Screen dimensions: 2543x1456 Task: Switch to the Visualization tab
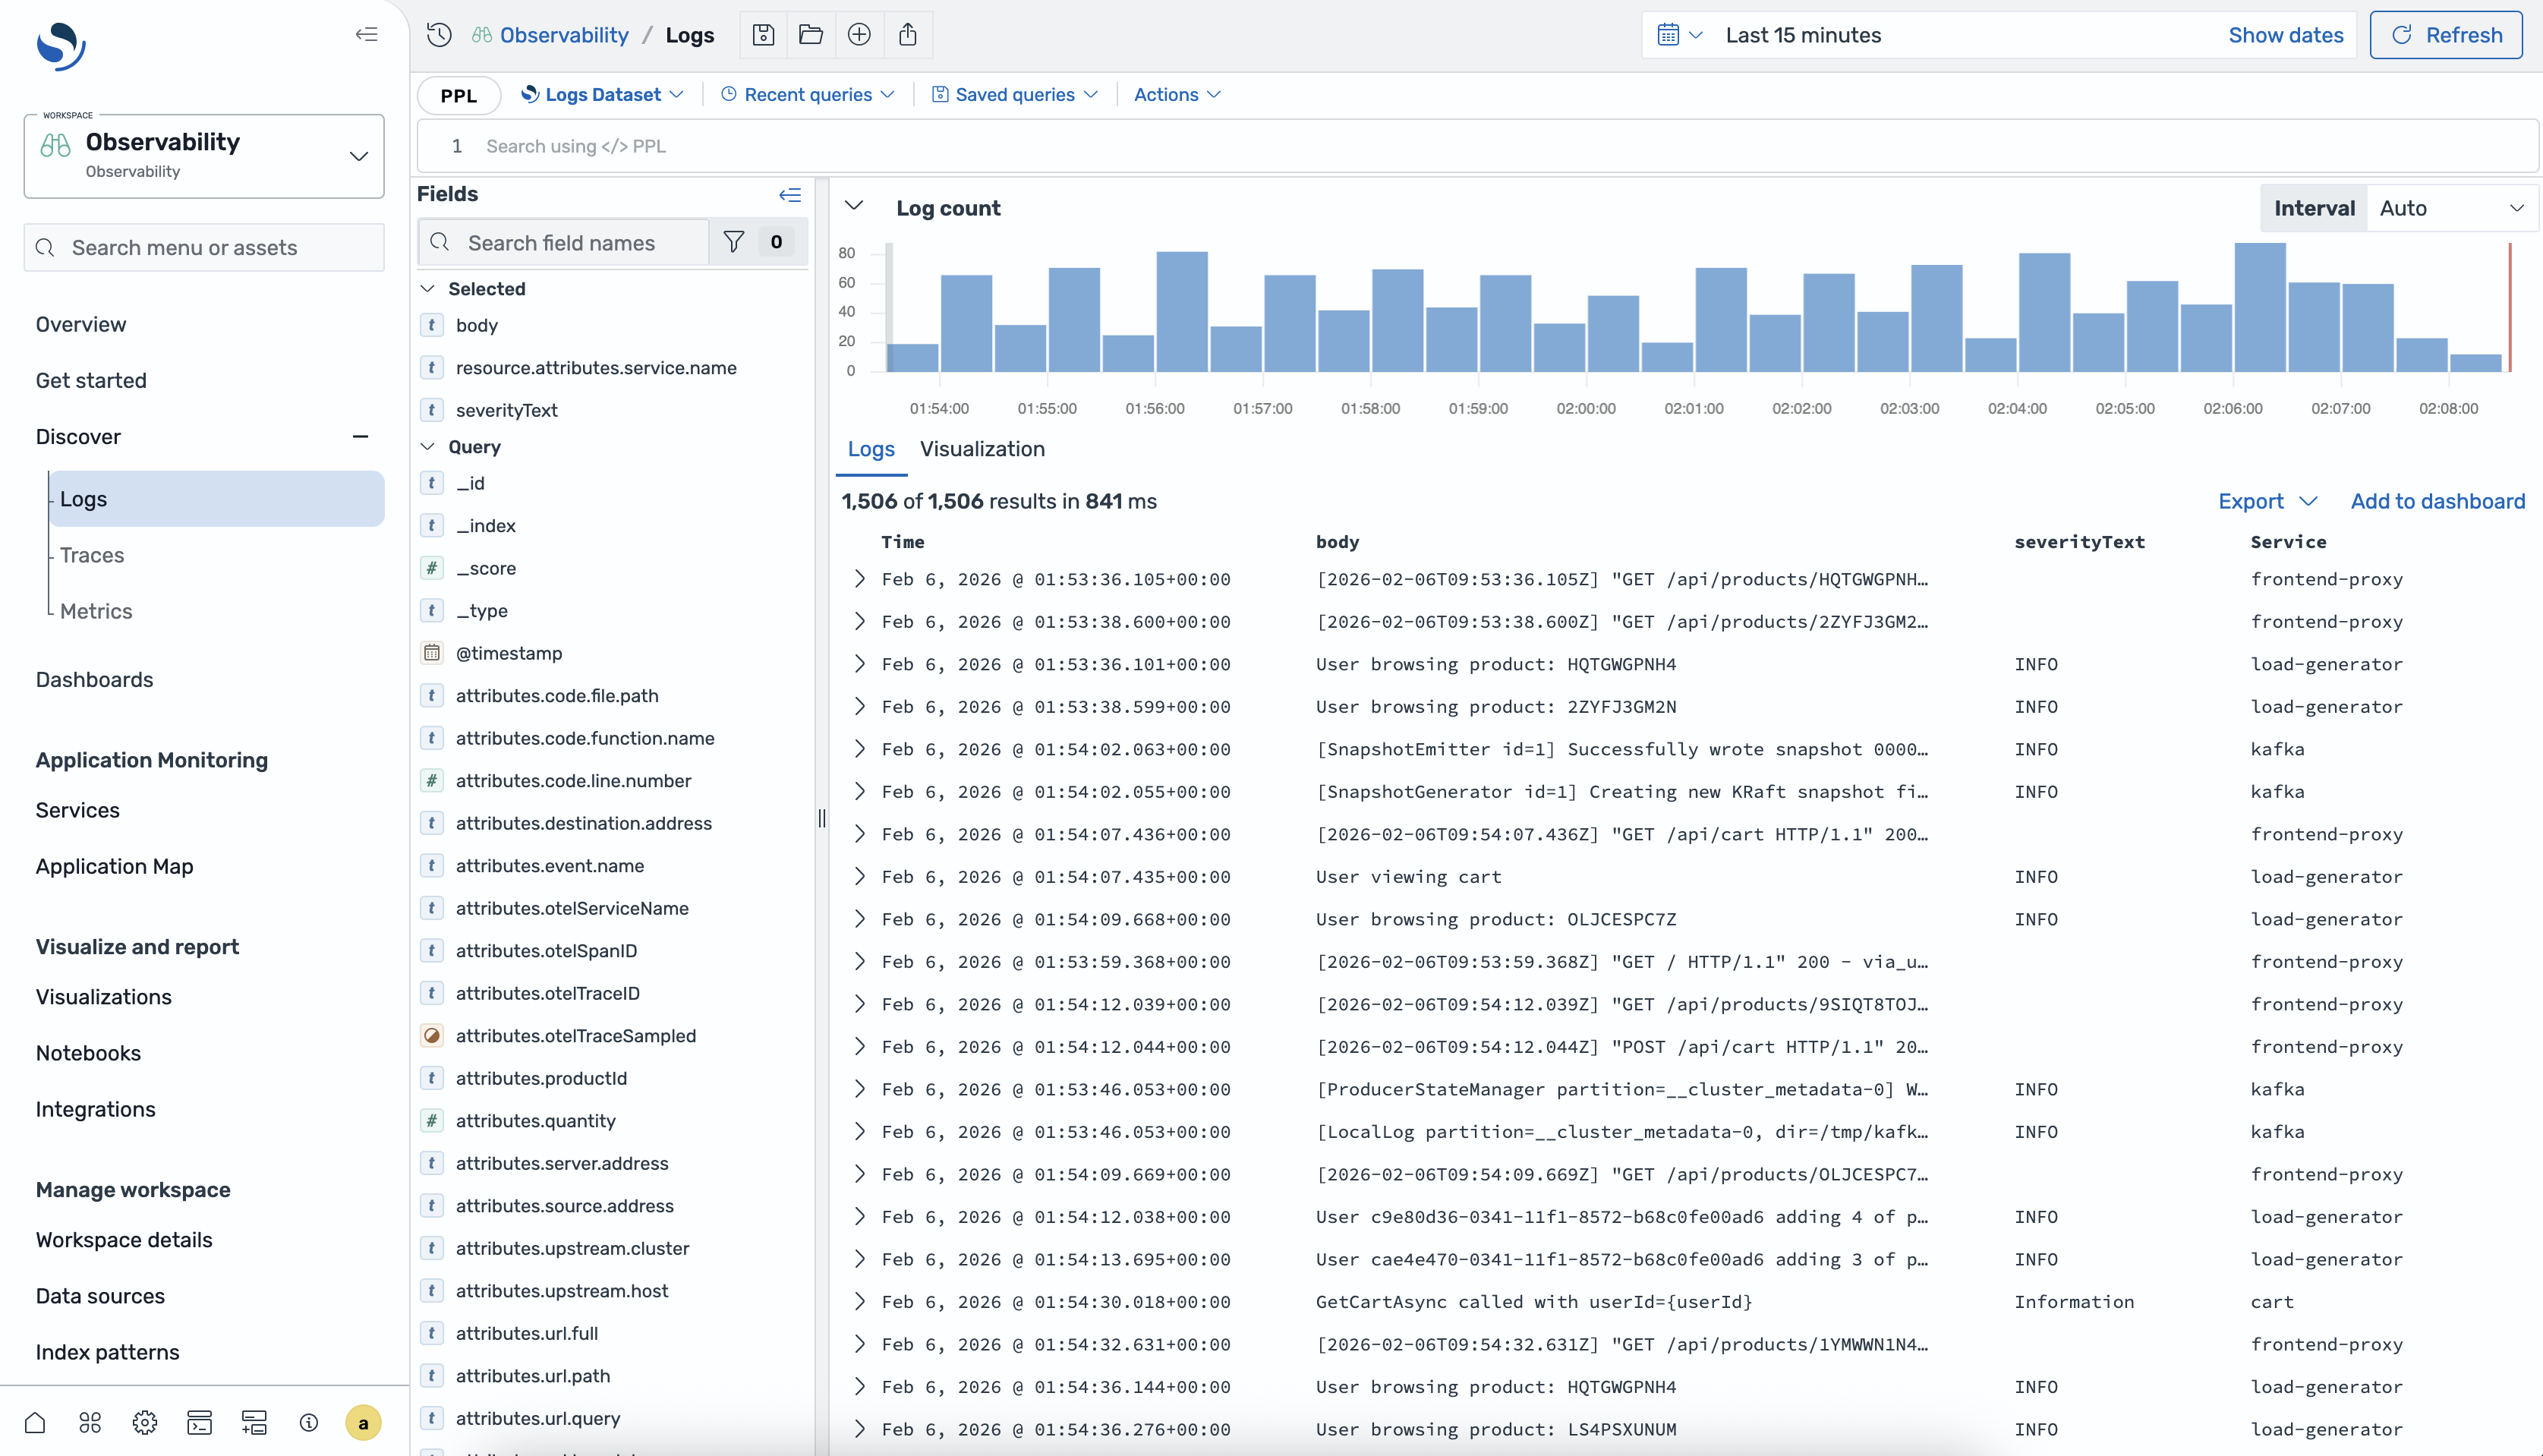(982, 449)
